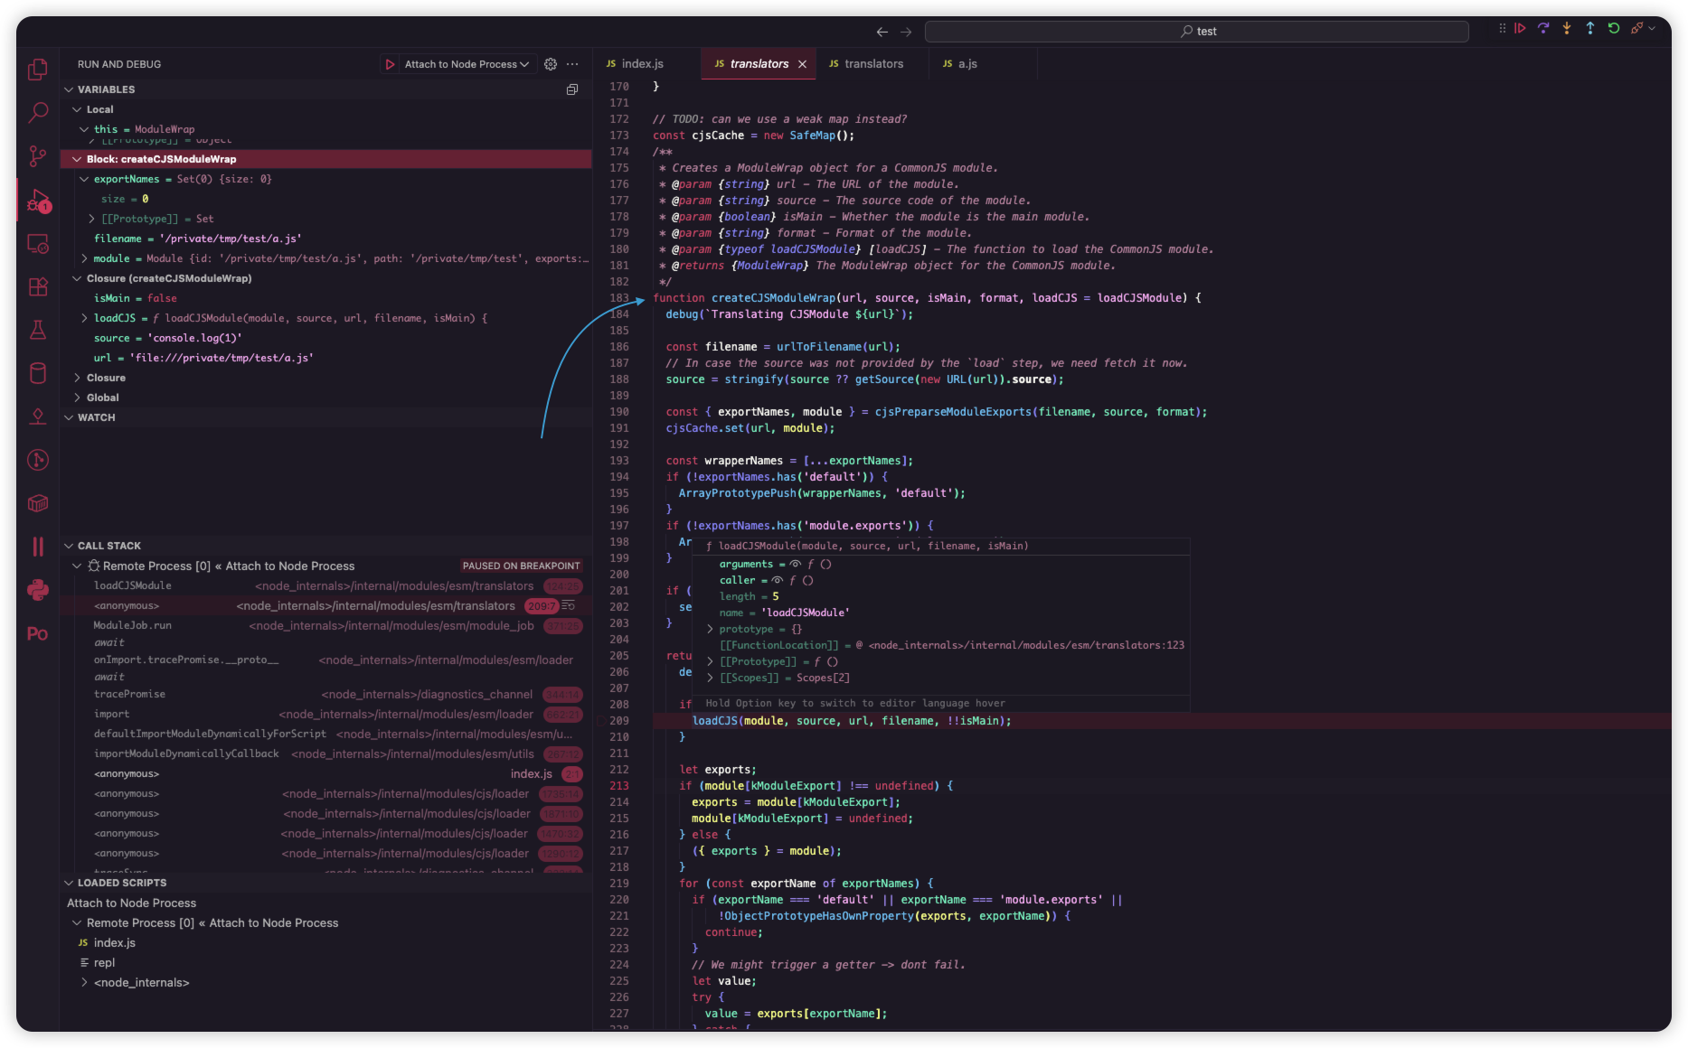1688x1048 pixels.
Task: Collapse all variables using the collapse icon
Action: 572,89
